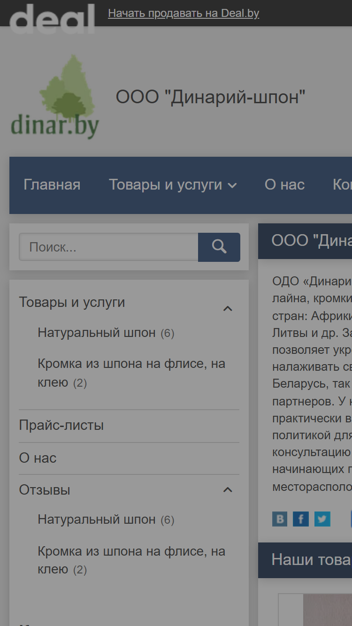The height and width of the screenshot is (626, 352).
Task: Go to Главная in the navigation bar
Action: point(52,185)
